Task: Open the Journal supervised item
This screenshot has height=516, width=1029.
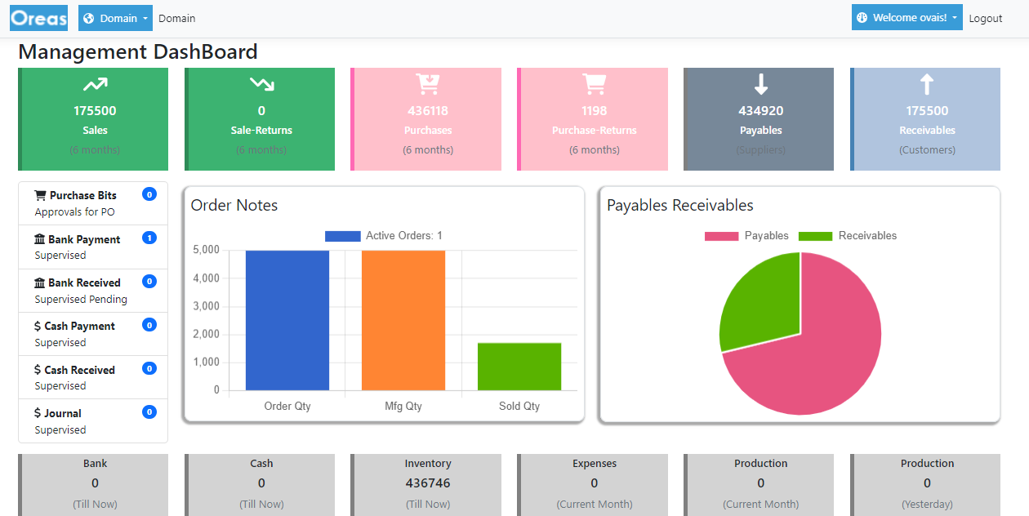Action: [63, 421]
